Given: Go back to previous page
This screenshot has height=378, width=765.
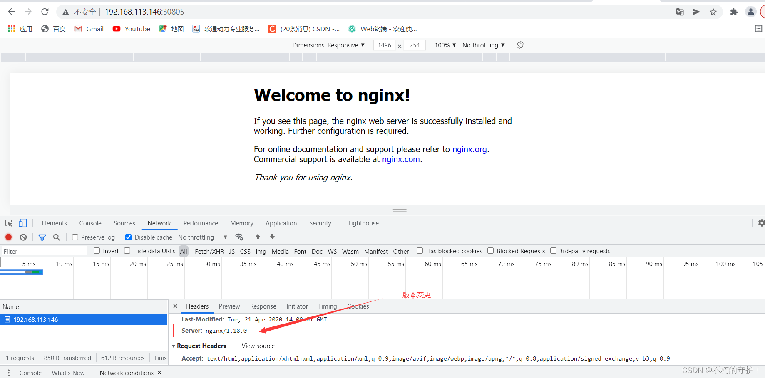Looking at the screenshot, I should click(x=11, y=12).
